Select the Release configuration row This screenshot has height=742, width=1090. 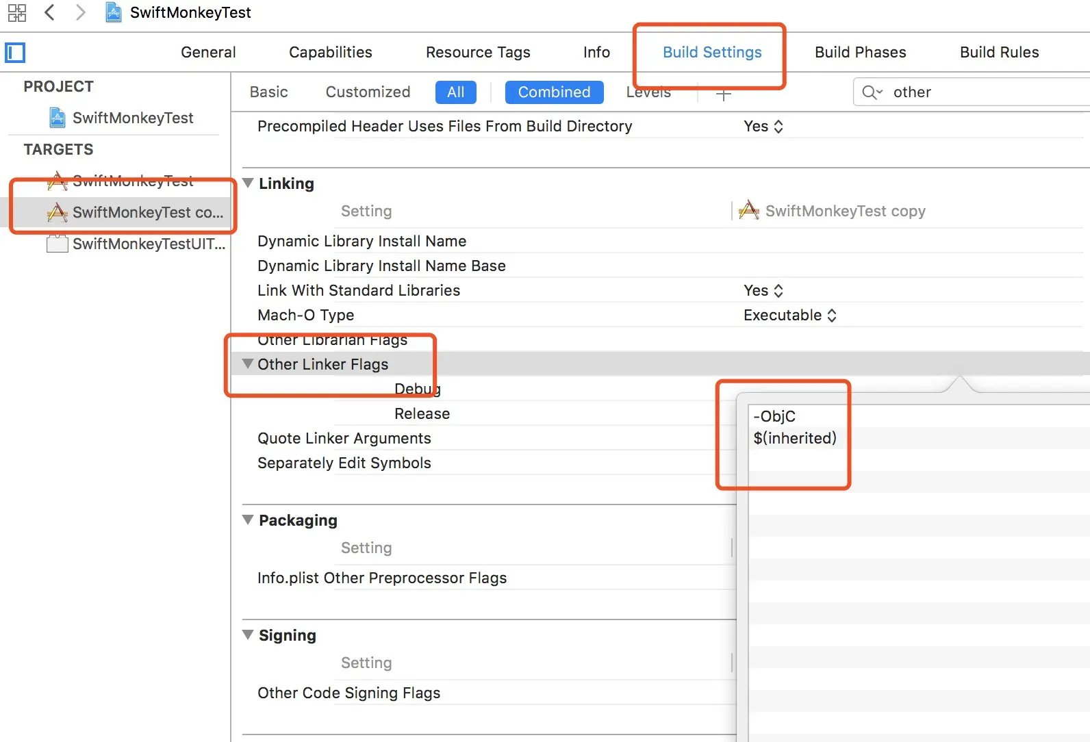pyautogui.click(x=422, y=413)
